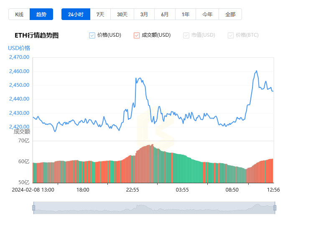Click the 22:55 time axis label
This screenshot has height=235, width=326.
coord(132,190)
